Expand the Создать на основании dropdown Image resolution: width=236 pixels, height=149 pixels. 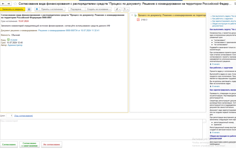[x=99, y=9]
